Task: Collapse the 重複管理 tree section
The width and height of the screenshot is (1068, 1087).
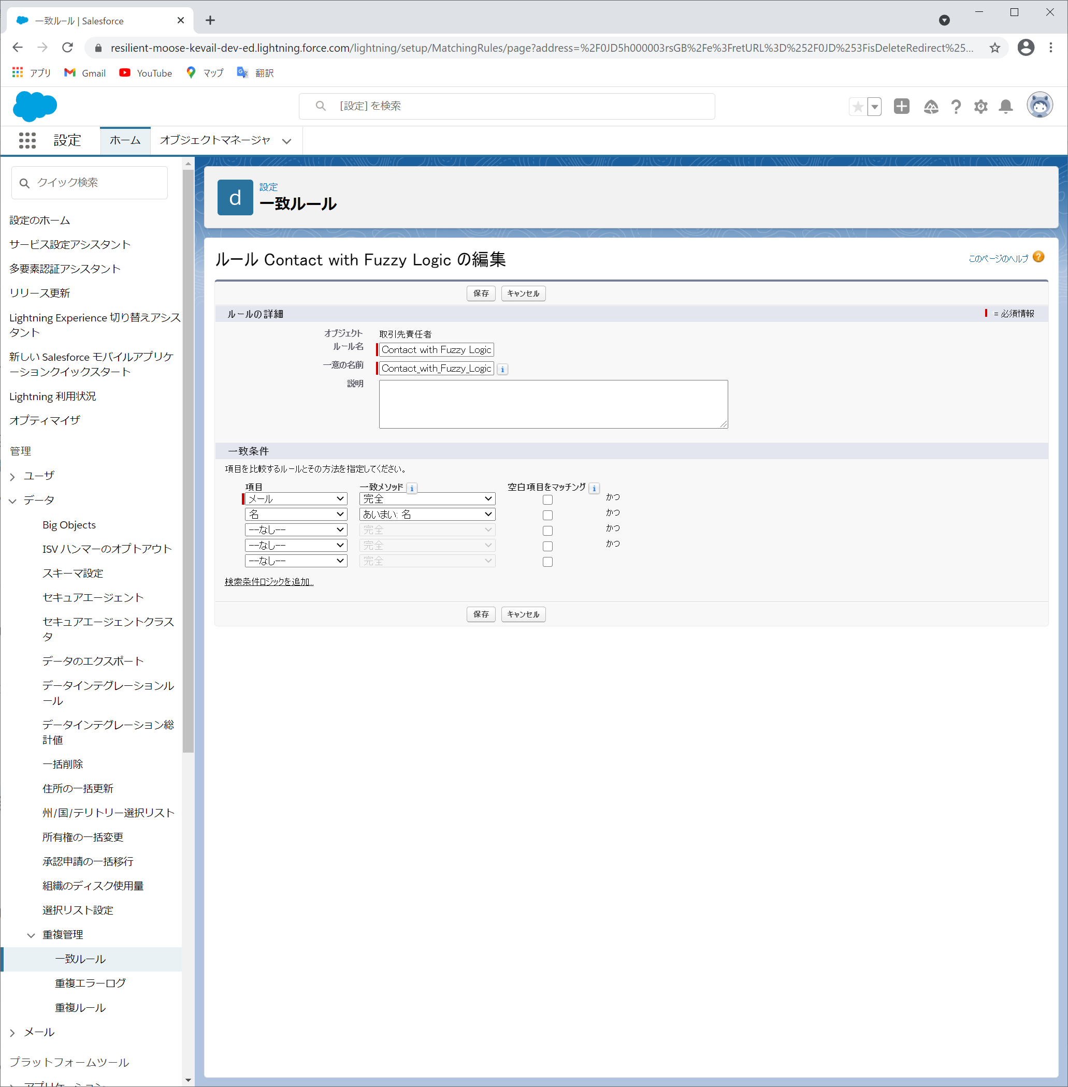Action: point(32,935)
